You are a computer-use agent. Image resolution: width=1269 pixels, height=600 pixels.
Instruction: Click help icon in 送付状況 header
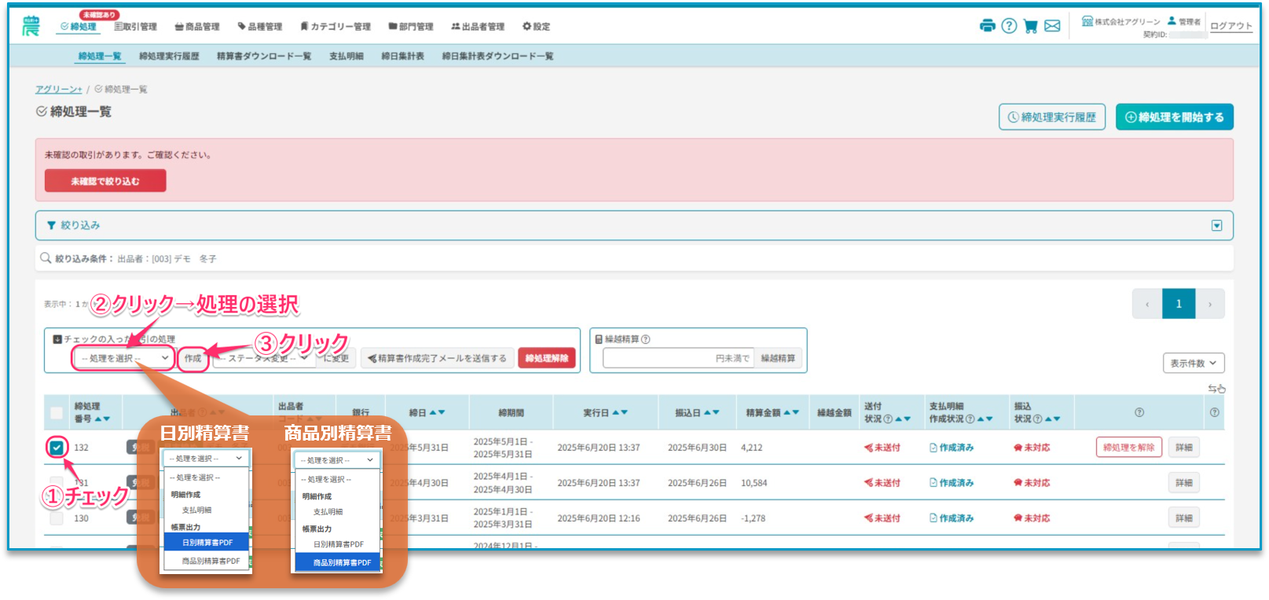click(888, 419)
